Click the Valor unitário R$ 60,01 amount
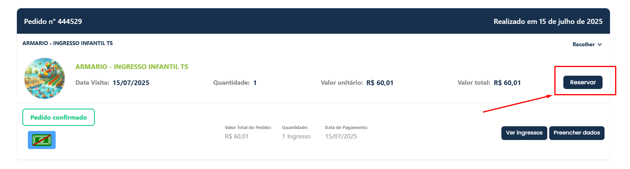The width and height of the screenshot is (630, 169). coord(379,83)
